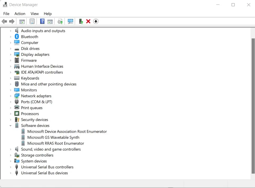Open the File menu
This screenshot has width=255, height=188.
click(x=6, y=14)
